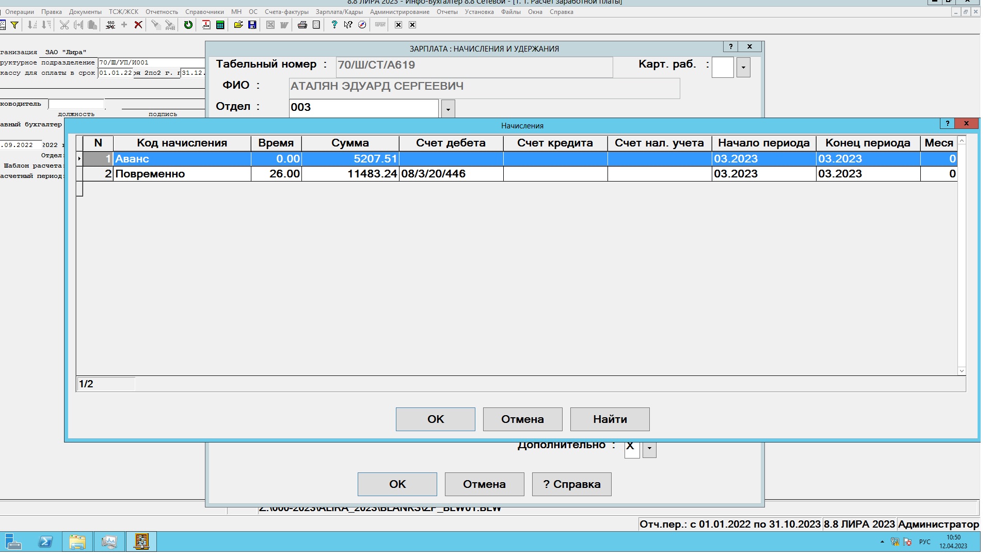
Task: Open the Справочники menu
Action: pos(204,12)
